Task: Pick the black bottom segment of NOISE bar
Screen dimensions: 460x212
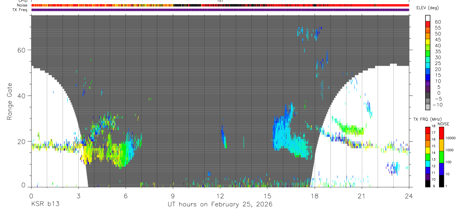Action: click(442, 181)
